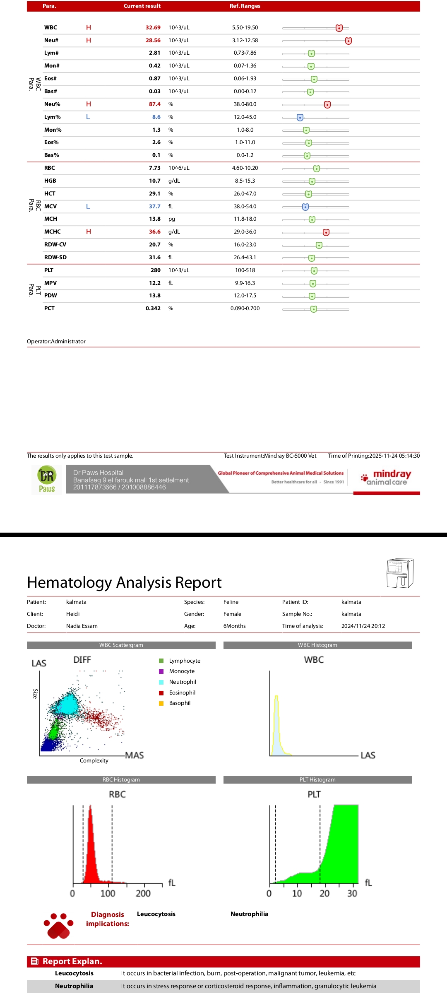Image resolution: width=447 pixels, height=994 pixels.
Task: Click the Dr Paws hospital logo
Action: click(47, 480)
